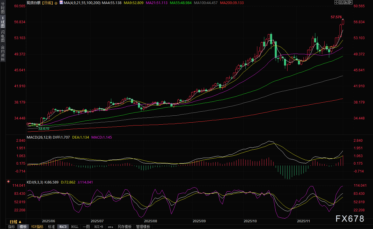Select the K线图 sidebar tab

[3, 22]
